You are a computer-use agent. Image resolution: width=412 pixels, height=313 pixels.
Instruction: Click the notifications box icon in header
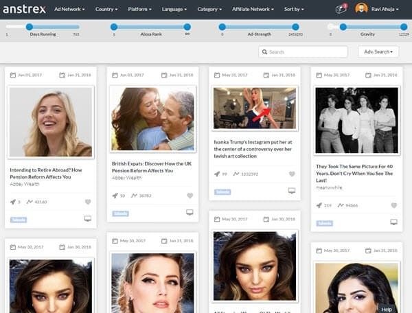click(x=341, y=9)
